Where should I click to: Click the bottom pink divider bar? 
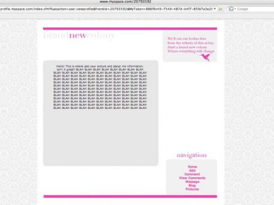130,197
